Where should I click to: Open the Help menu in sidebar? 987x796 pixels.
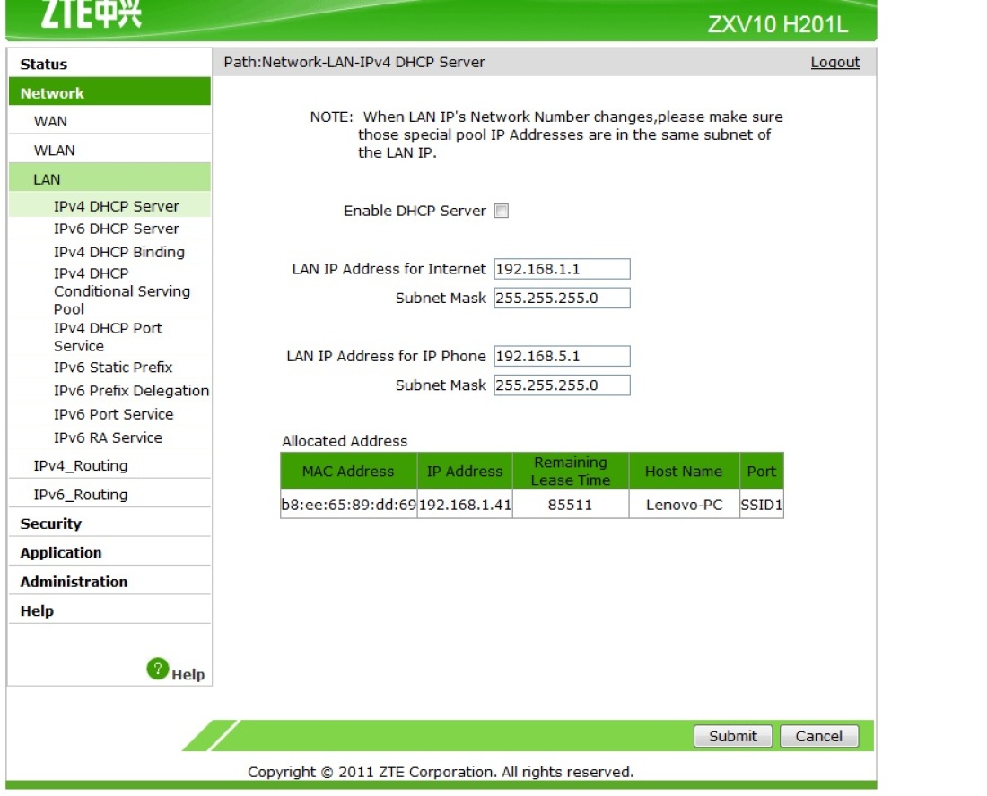[37, 611]
